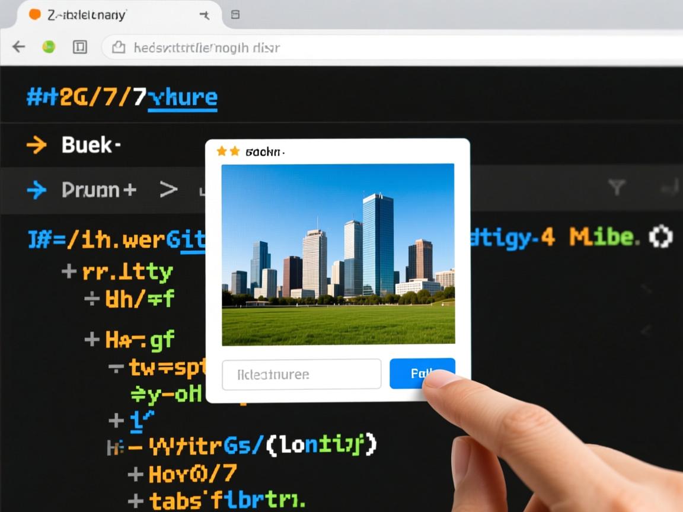This screenshot has height=512, width=683.
Task: Click the pin icon on the browser tab
Action: point(205,15)
